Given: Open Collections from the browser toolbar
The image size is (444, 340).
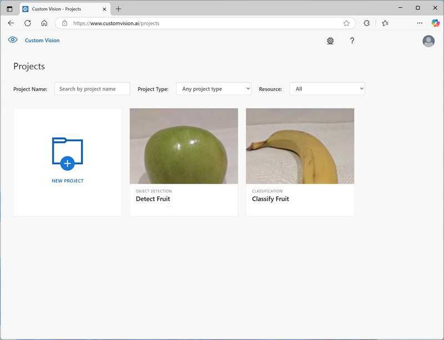Looking at the screenshot, I should (385, 23).
